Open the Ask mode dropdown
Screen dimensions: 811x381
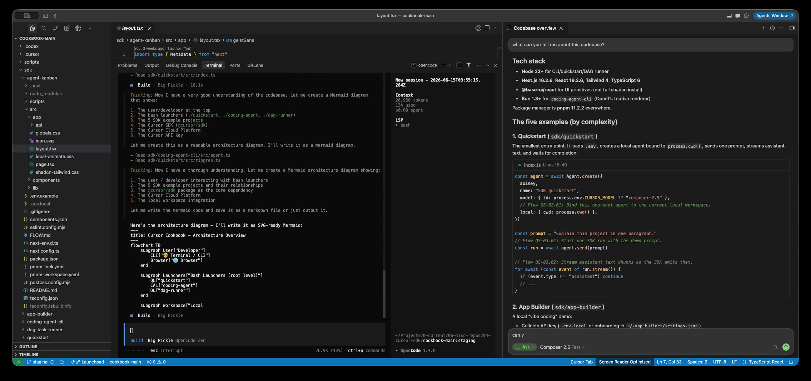point(524,347)
